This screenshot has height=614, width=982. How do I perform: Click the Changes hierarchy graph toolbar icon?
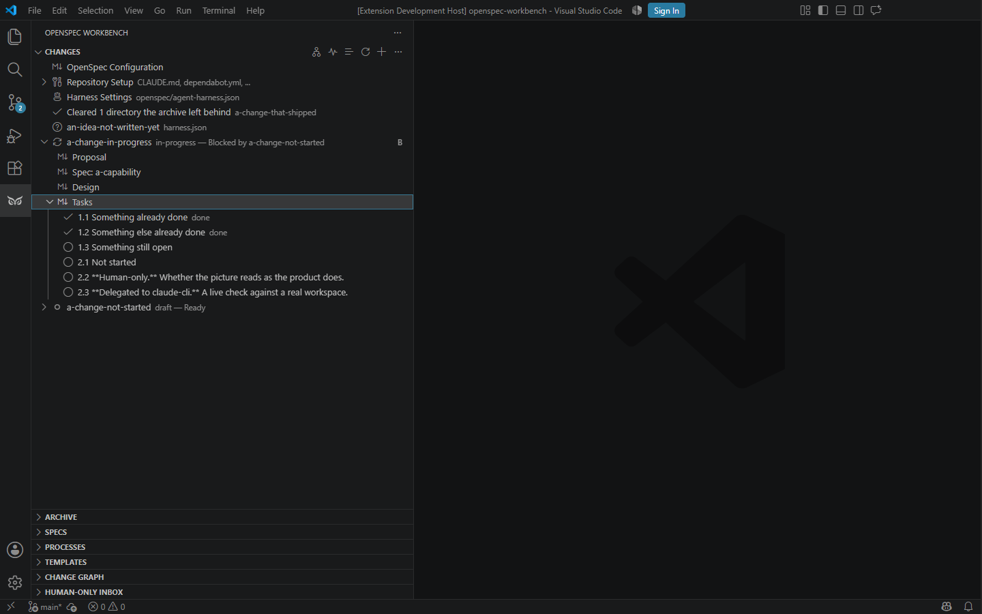click(x=316, y=52)
